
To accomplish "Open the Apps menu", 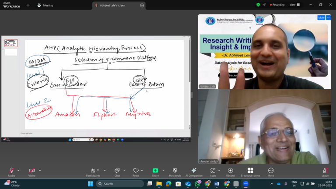I will coord(213,172).
